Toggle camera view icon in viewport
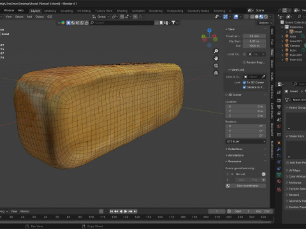This screenshot has height=229, width=306. (216, 66)
